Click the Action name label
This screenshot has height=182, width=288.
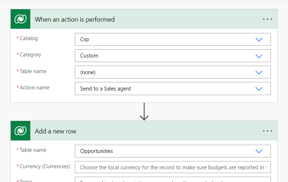(35, 88)
